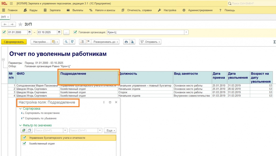Click the Крон-Ц organization field
Screen dimensions: 276x156
pos(146,32)
